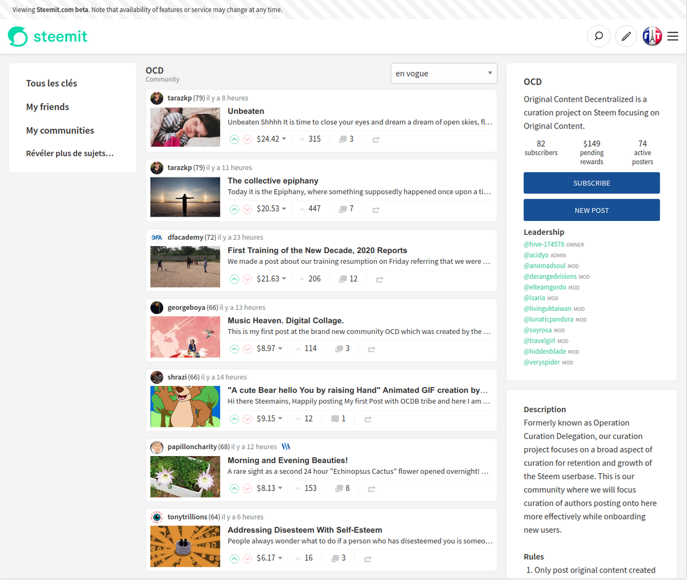687x580 pixels.
Task: Open @hive-174578 owner link
Action: 544,244
